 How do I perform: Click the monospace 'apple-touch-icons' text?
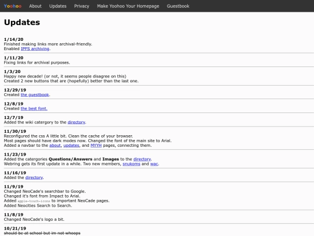(x=34, y=201)
